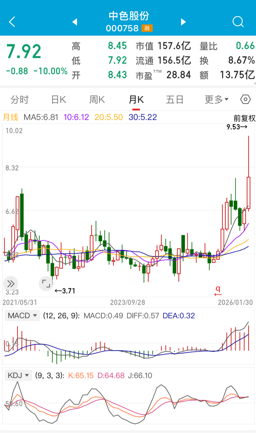Switch to next stock with right triangle
The height and width of the screenshot is (433, 256).
183,22
